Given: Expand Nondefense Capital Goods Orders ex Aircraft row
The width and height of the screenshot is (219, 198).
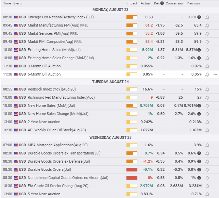Looking at the screenshot, I should click(x=68, y=178).
